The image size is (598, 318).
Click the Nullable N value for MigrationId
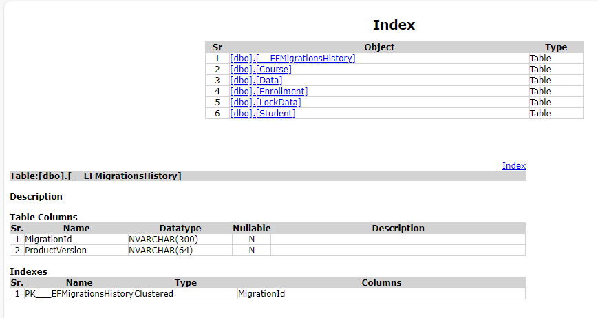[251, 240]
